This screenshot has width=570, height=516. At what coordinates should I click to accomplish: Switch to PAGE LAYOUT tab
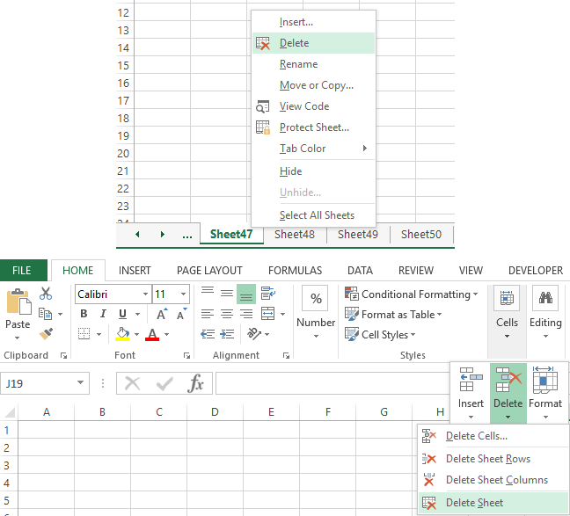(x=209, y=271)
